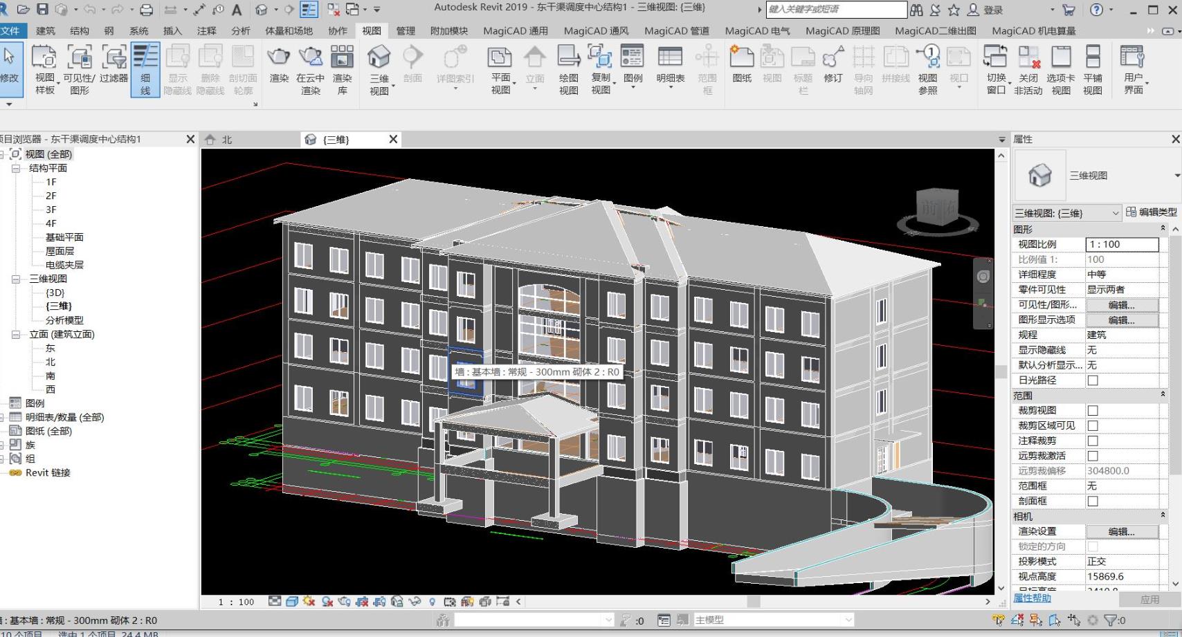1182x637 pixels.
Task: Click the 编辑类型 edit type button
Action: pyautogui.click(x=1152, y=212)
